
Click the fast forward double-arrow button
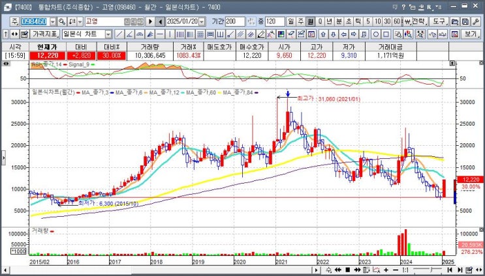[357, 270]
